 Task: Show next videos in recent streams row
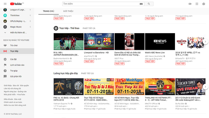coord(205,87)
